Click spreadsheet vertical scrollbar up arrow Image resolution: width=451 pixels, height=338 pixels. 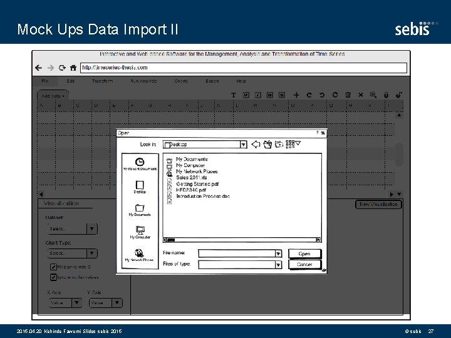tap(399, 115)
